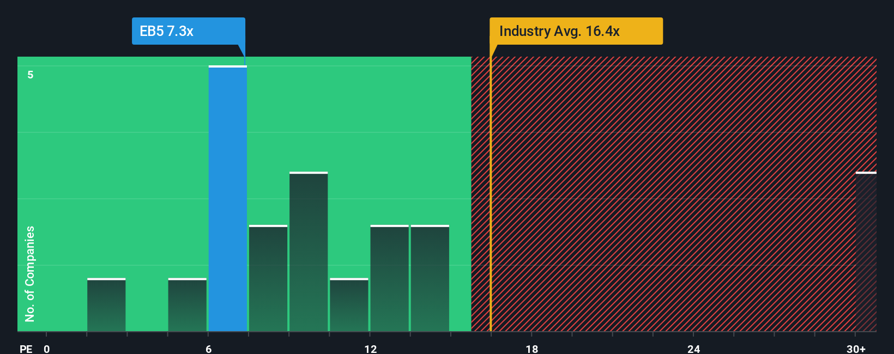Click the PE axis label
Screen dimensions: 894x354
[26, 349]
